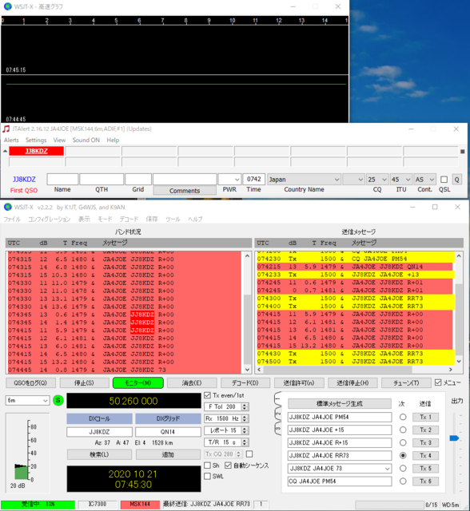Click the green モニター(M) button

pos(138,383)
